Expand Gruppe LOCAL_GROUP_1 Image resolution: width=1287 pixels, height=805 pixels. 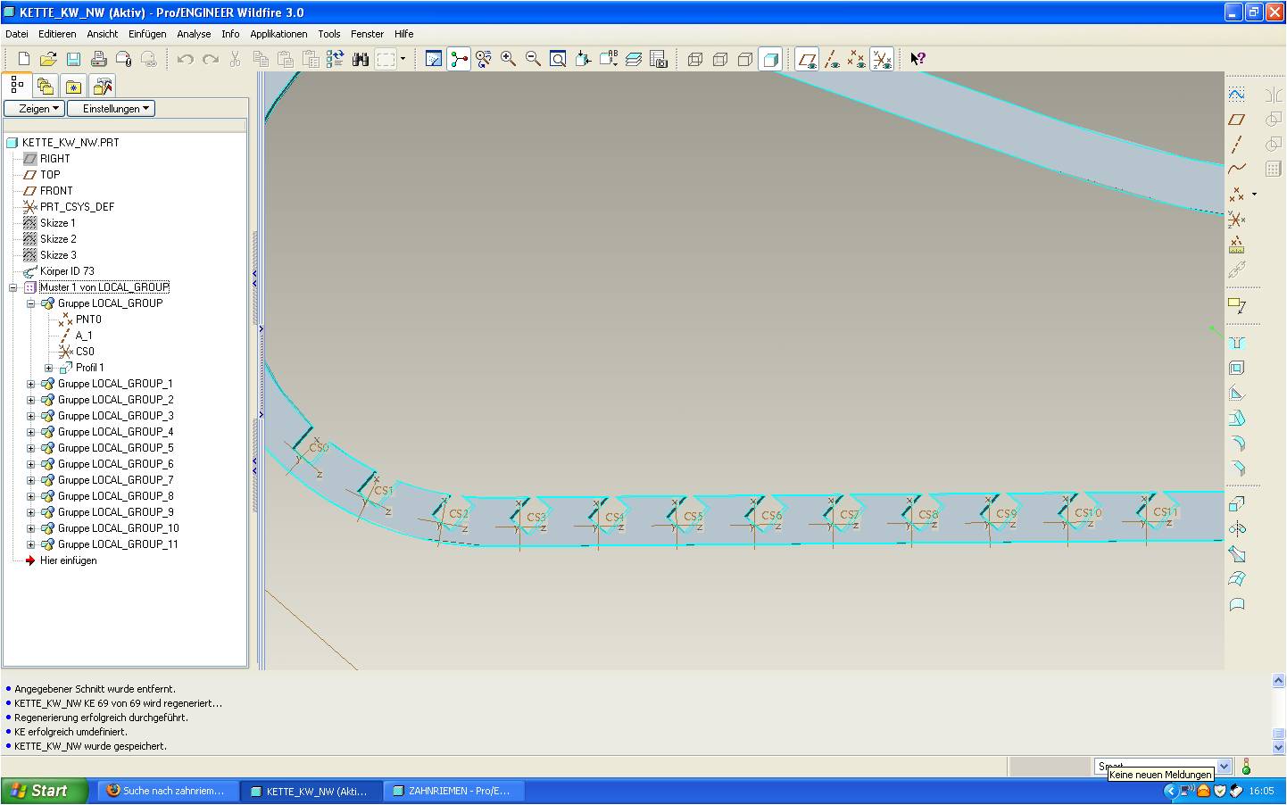pos(31,384)
